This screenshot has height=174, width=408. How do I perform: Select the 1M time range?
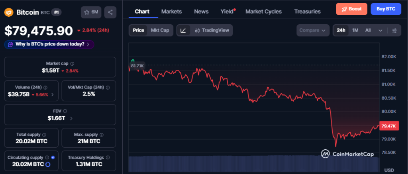click(355, 30)
